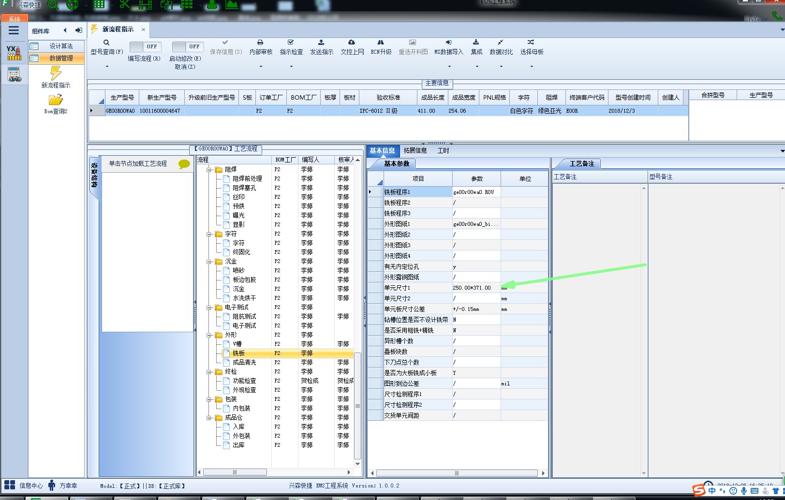This screenshot has height=500, width=785.
Task: Click the process tree vertical scrollbar thumb
Action: [x=357, y=405]
